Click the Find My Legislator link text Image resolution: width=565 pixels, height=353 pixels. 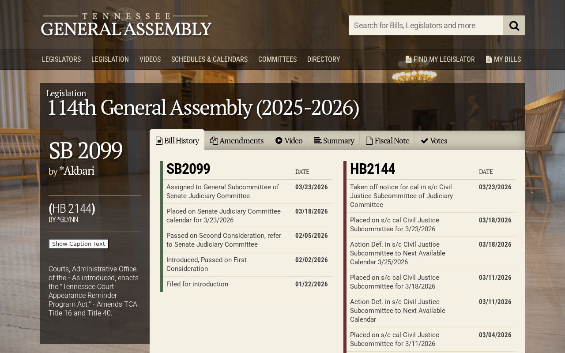coord(444,59)
